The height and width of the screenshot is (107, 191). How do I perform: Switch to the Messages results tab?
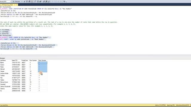(x=2, y=58)
